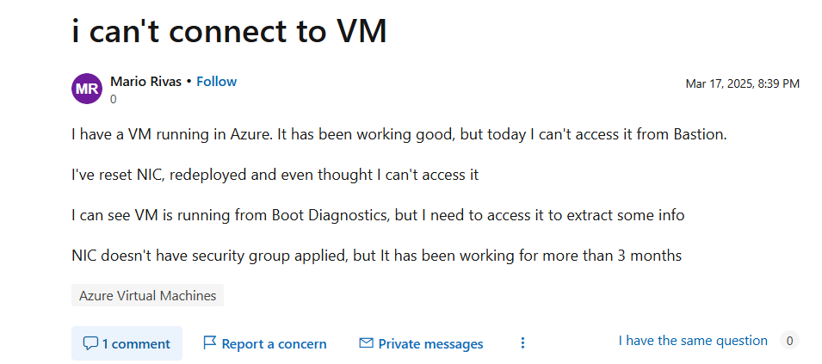Screen dimensions: 822x364
Task: Click the Boot Diagnostics sentence
Action: [x=378, y=215]
